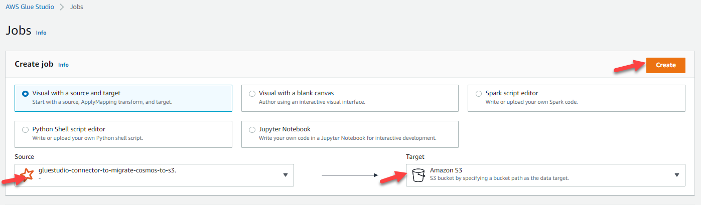Click the connector star icon in Source
701x205 pixels.
28,174
